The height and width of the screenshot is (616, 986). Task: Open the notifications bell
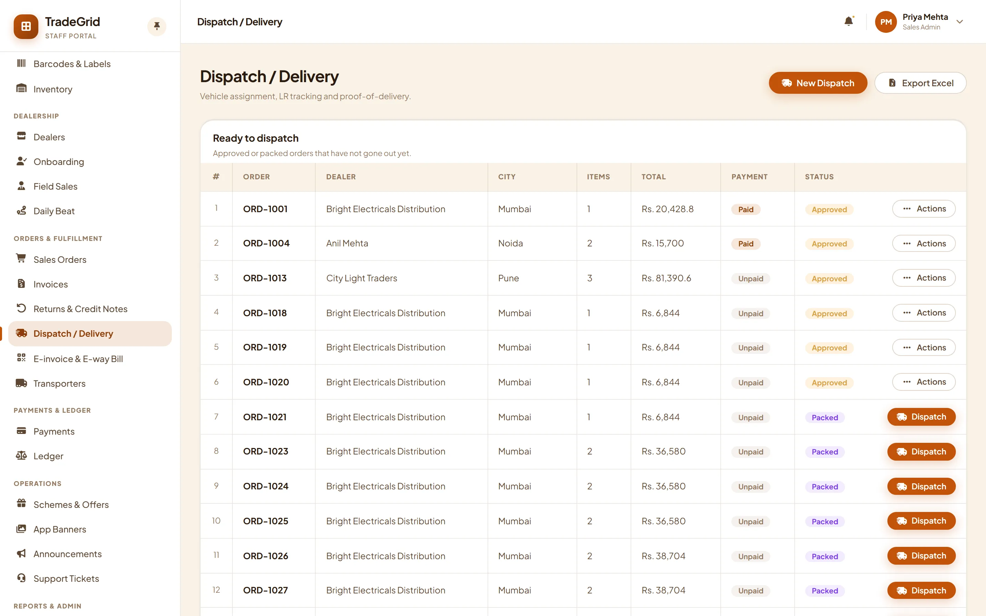click(x=849, y=21)
